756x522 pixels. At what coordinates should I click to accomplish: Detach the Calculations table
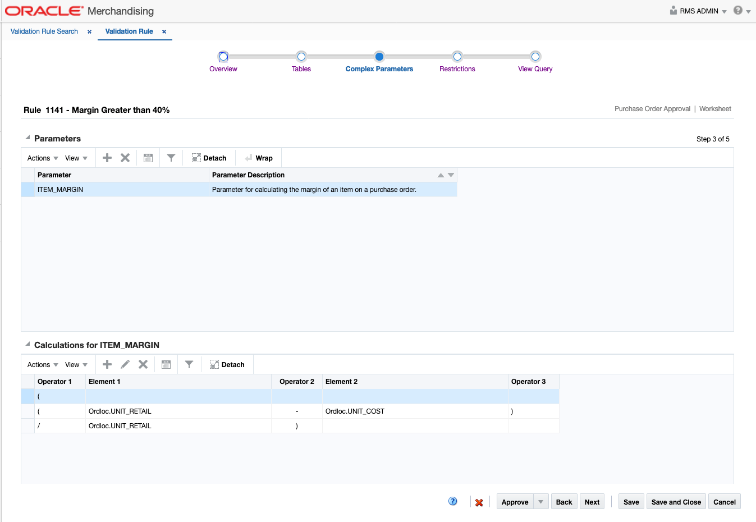227,364
